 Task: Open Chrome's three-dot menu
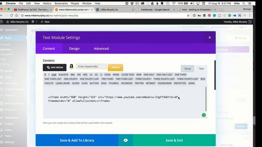click(250, 16)
